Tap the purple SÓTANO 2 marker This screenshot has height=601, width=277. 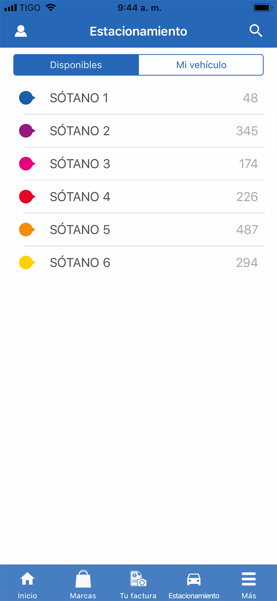tap(27, 131)
